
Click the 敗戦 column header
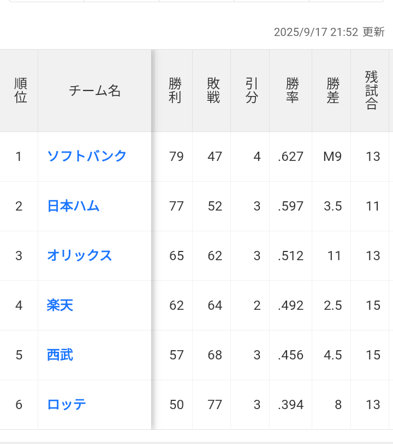point(213,91)
